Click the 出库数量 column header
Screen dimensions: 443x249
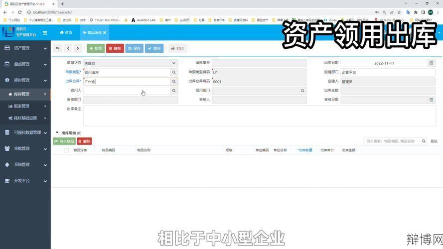tap(305, 150)
